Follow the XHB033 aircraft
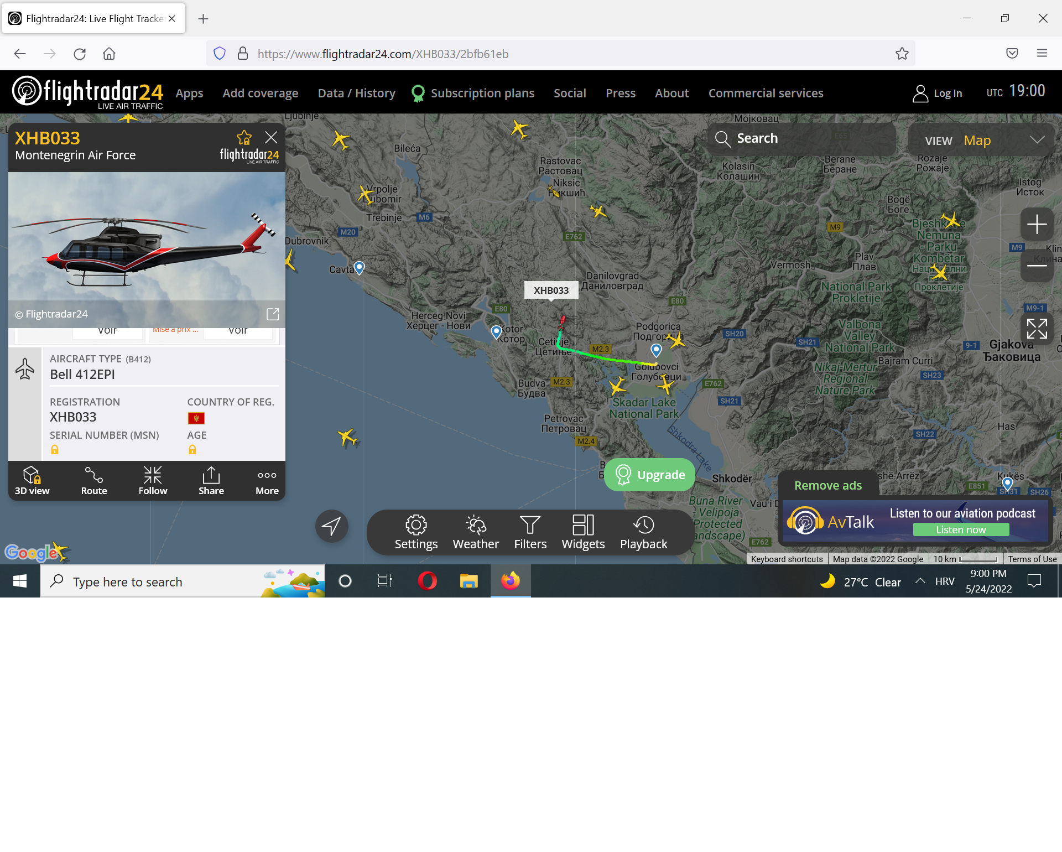Image resolution: width=1062 pixels, height=852 pixels. tap(153, 481)
